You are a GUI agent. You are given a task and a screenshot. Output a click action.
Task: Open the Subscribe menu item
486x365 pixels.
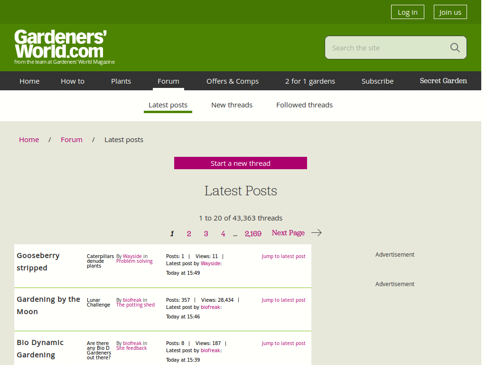click(377, 81)
